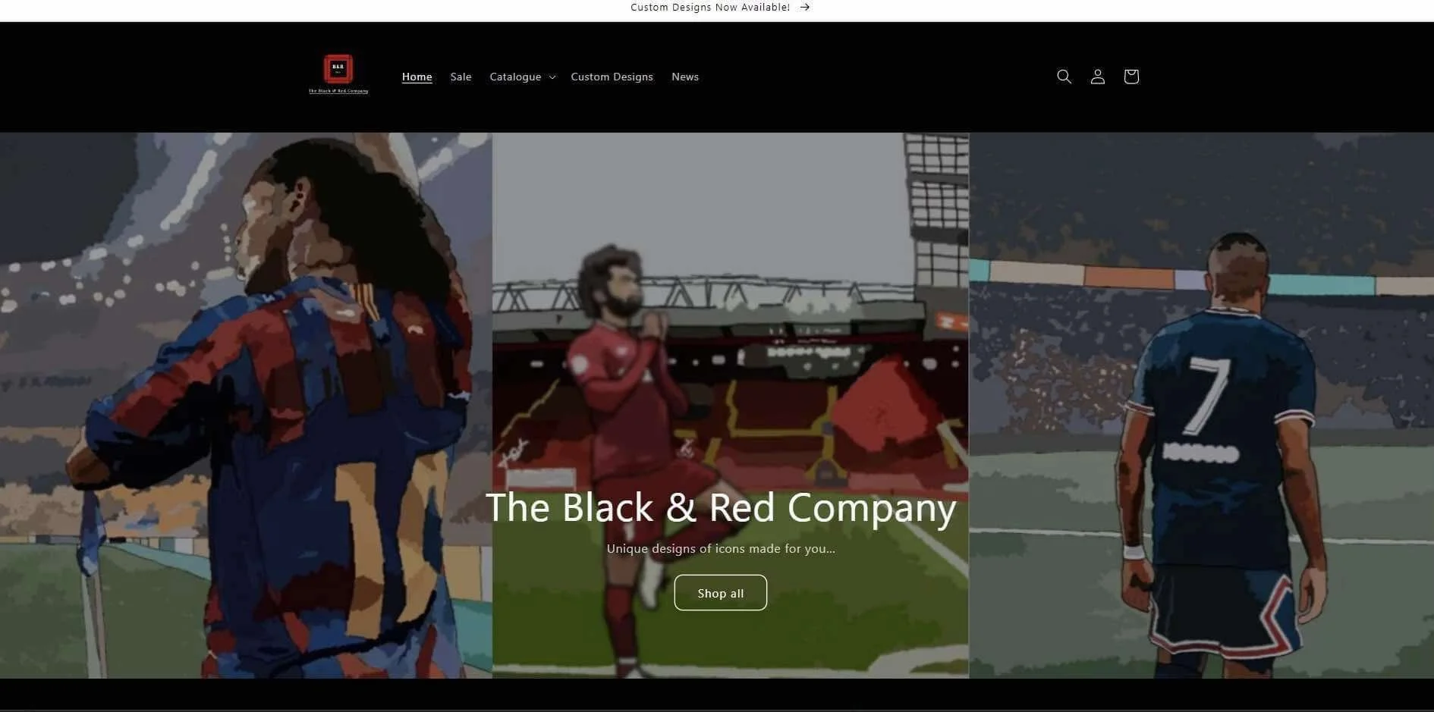Open the News menu item
This screenshot has width=1434, height=712.
coord(684,77)
